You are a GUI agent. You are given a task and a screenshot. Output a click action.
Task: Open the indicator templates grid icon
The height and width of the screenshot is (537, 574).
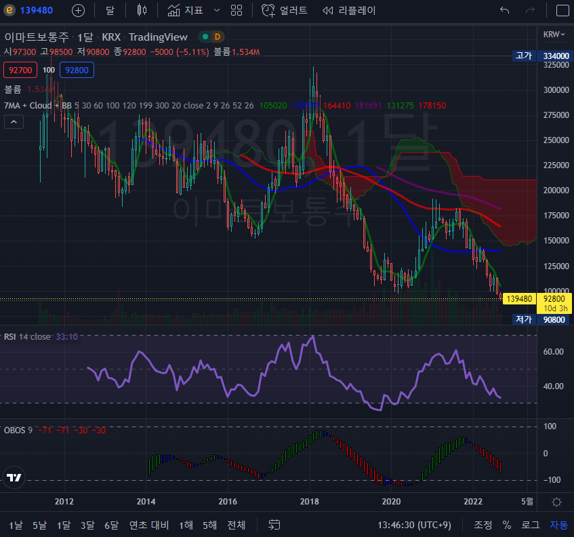(x=237, y=10)
